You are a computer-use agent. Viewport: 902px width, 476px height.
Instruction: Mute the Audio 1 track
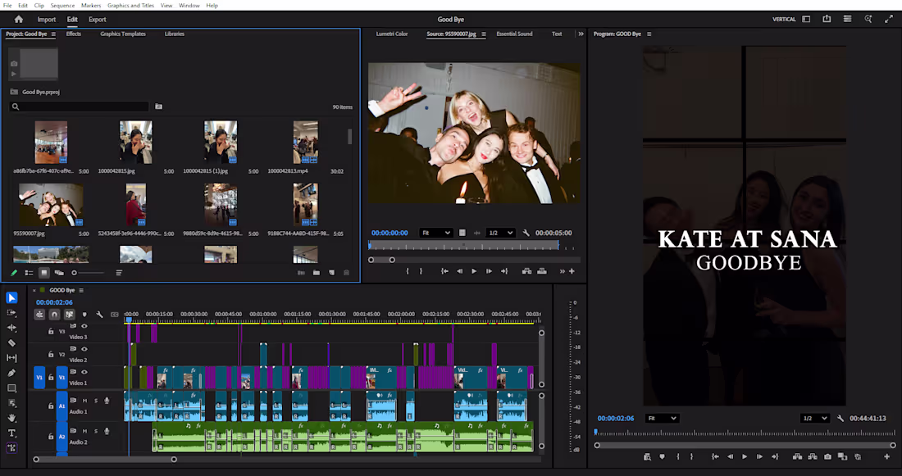84,401
